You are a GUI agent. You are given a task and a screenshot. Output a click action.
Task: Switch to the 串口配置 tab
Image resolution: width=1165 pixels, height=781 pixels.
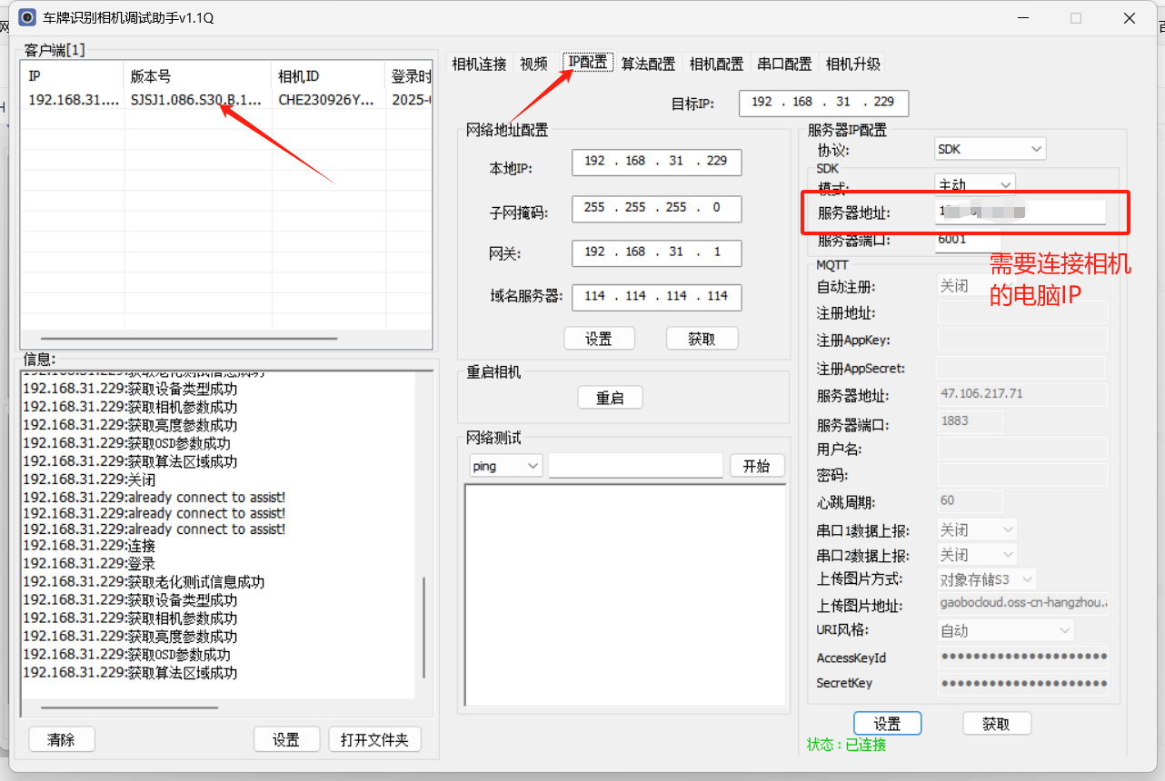point(784,64)
